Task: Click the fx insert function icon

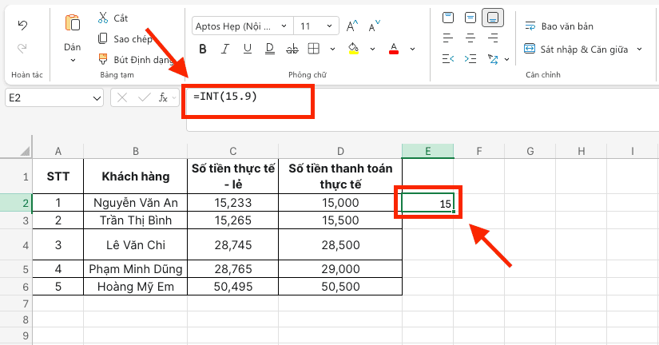Action: tap(163, 98)
